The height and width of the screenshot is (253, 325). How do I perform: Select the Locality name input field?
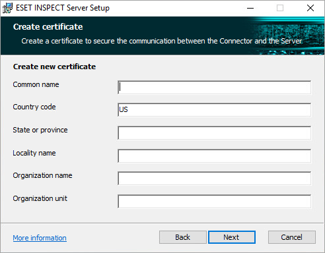click(x=215, y=156)
